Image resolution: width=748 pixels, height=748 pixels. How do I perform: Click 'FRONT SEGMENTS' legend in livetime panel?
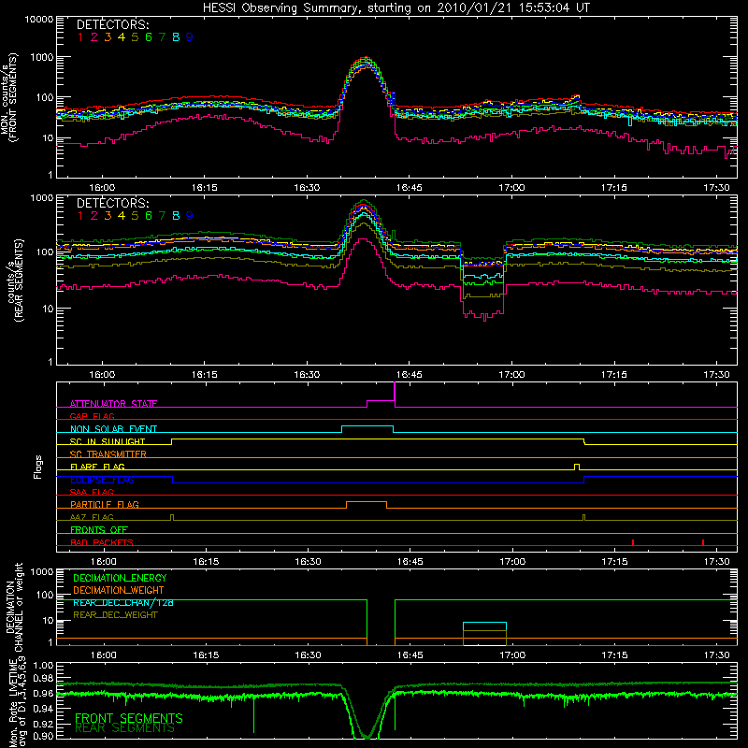129,718
